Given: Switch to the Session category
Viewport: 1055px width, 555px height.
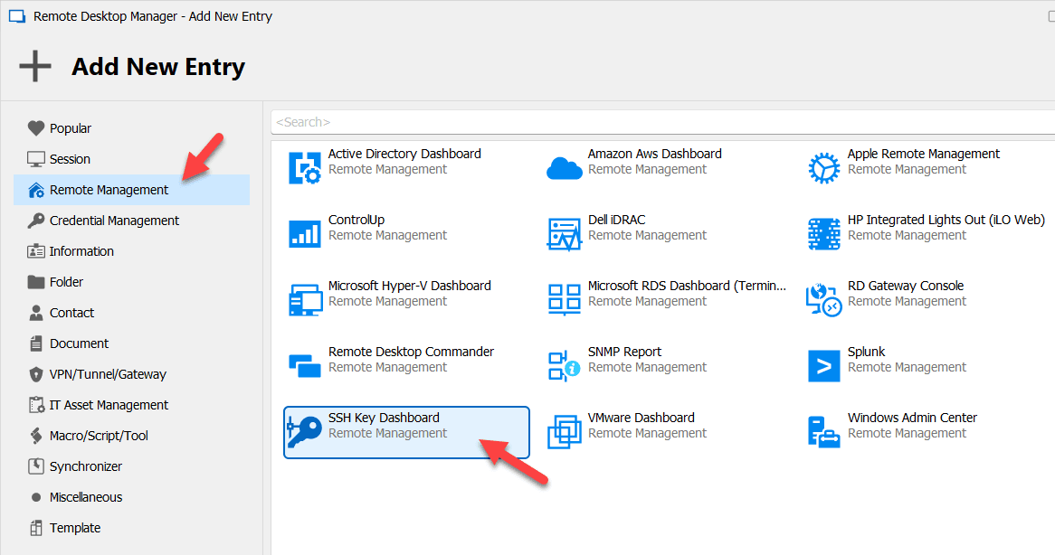Looking at the screenshot, I should click(x=70, y=159).
